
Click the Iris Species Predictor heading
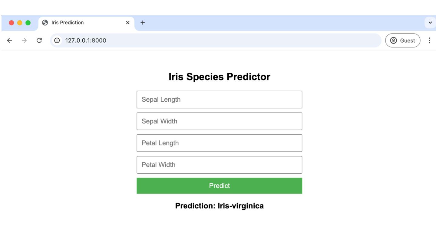click(x=219, y=77)
